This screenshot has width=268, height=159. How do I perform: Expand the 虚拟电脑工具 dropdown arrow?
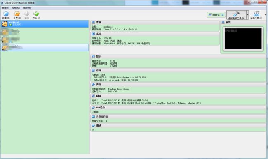[247, 15]
